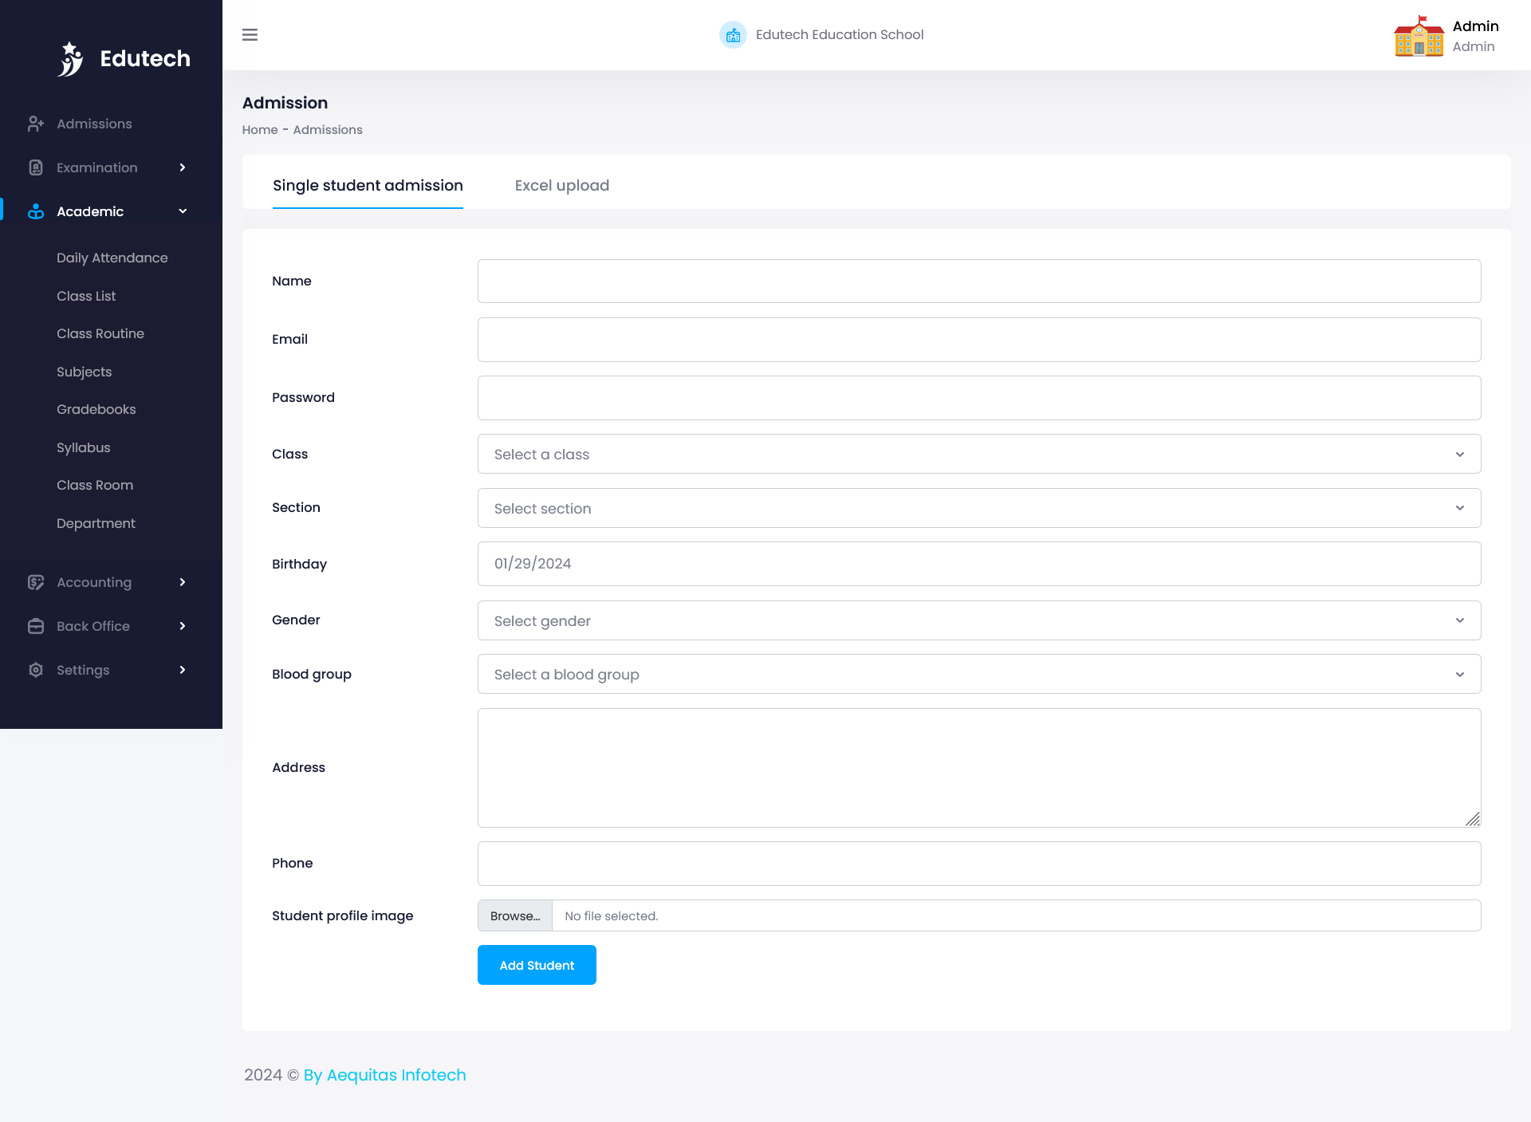1531x1122 pixels.
Task: Click the hamburger menu icon
Action: coord(250,34)
